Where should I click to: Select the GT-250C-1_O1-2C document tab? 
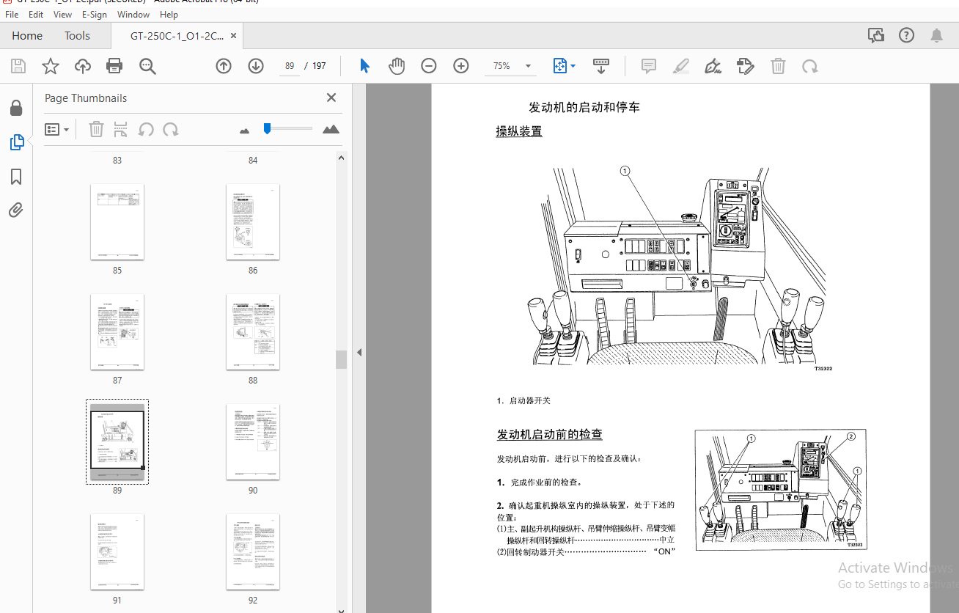coord(177,35)
